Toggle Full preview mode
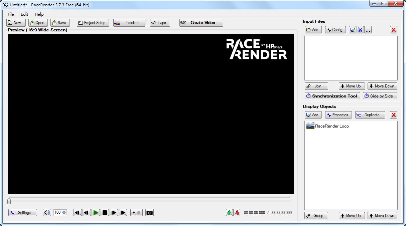406x226 pixels. (136, 213)
